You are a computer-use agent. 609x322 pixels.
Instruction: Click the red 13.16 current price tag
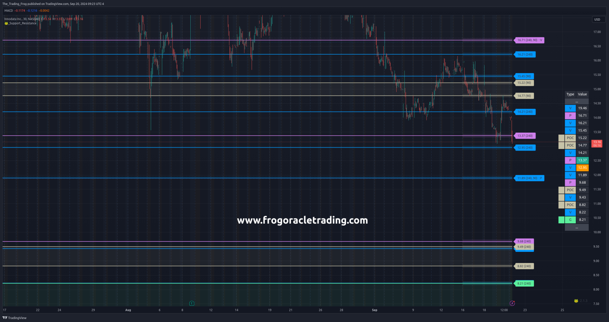click(x=597, y=144)
